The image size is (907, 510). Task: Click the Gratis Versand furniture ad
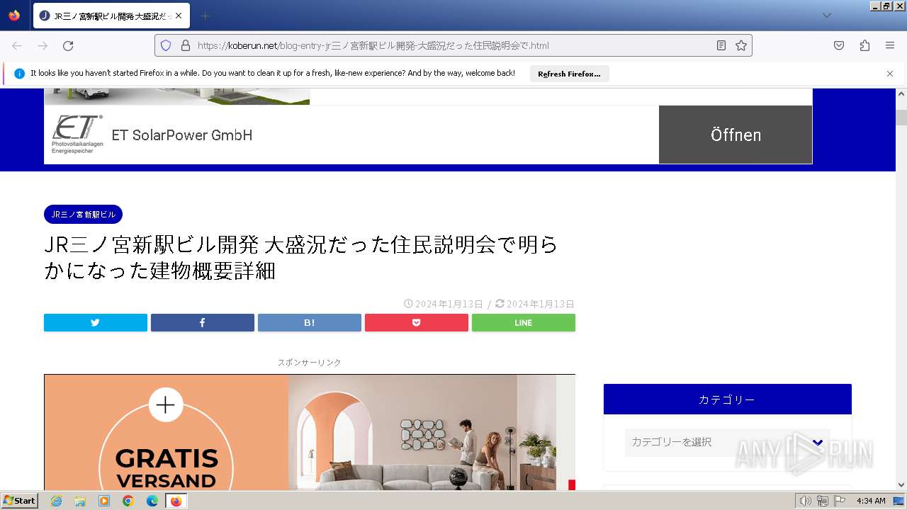point(310,432)
